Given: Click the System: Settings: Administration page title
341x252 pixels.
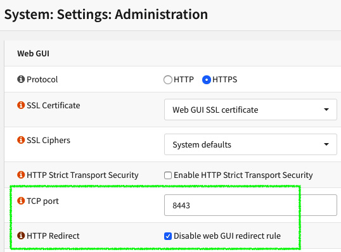Looking at the screenshot, I should [x=106, y=15].
